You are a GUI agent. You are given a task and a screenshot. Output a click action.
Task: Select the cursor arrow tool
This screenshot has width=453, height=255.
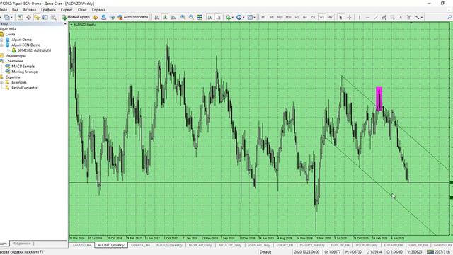[x=340, y=17]
